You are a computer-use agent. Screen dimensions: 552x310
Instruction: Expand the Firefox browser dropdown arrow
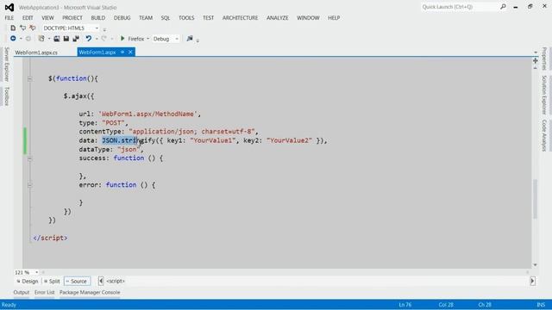pos(147,39)
